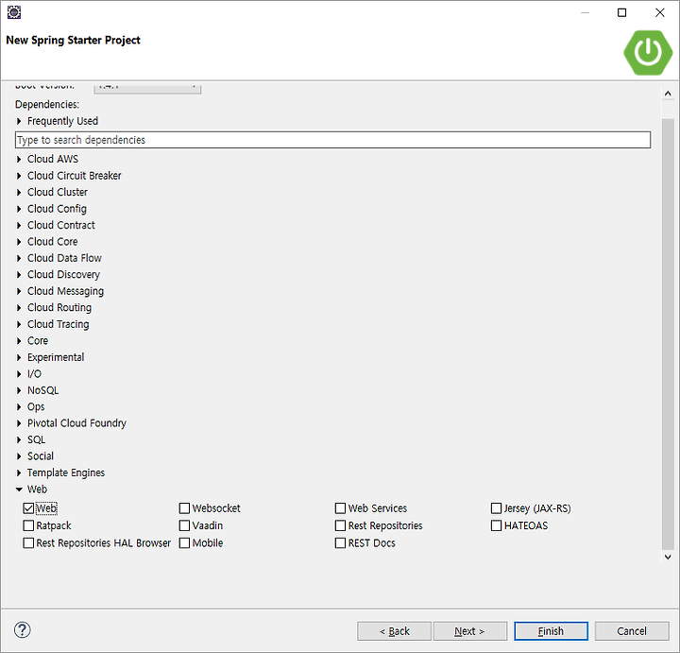Screen dimensions: 680x653
Task: Click the Back button
Action: 394,631
